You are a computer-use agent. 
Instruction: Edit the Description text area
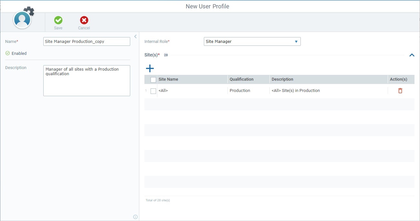(x=86, y=80)
